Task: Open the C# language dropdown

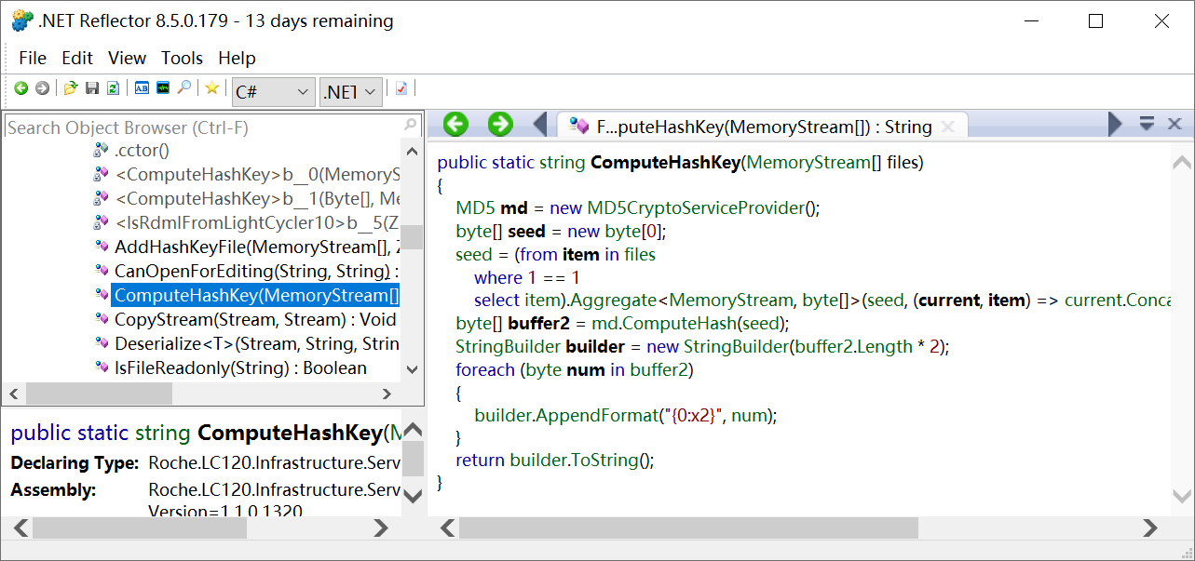Action: tap(274, 92)
